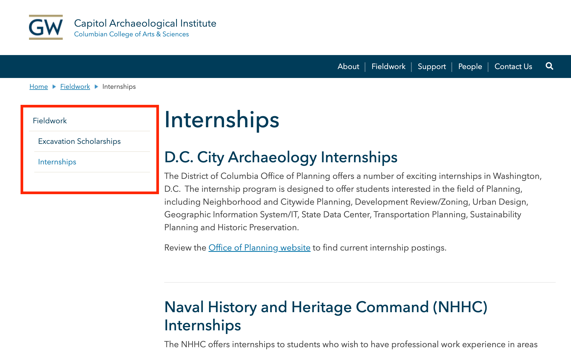
Task: Click the GW logo
Action: 46,27
